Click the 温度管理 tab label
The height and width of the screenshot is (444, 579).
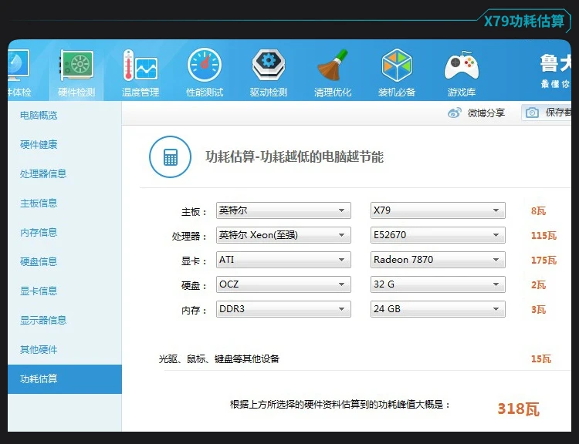141,92
